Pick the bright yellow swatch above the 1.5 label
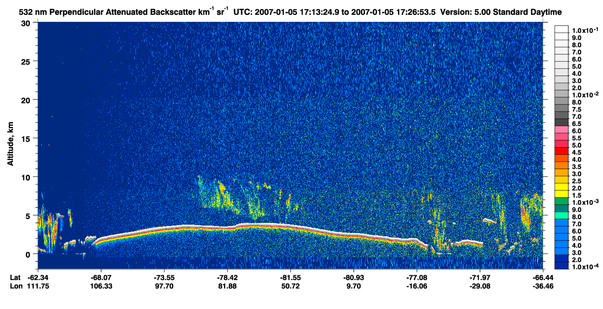This screenshot has height=309, width=603. [562, 194]
